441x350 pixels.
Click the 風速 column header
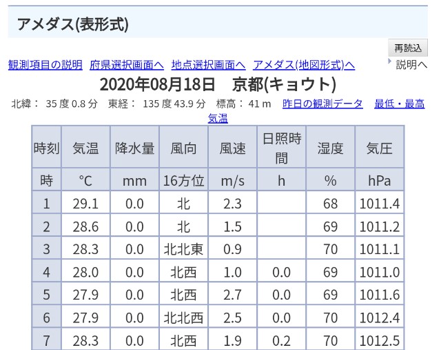(x=233, y=147)
